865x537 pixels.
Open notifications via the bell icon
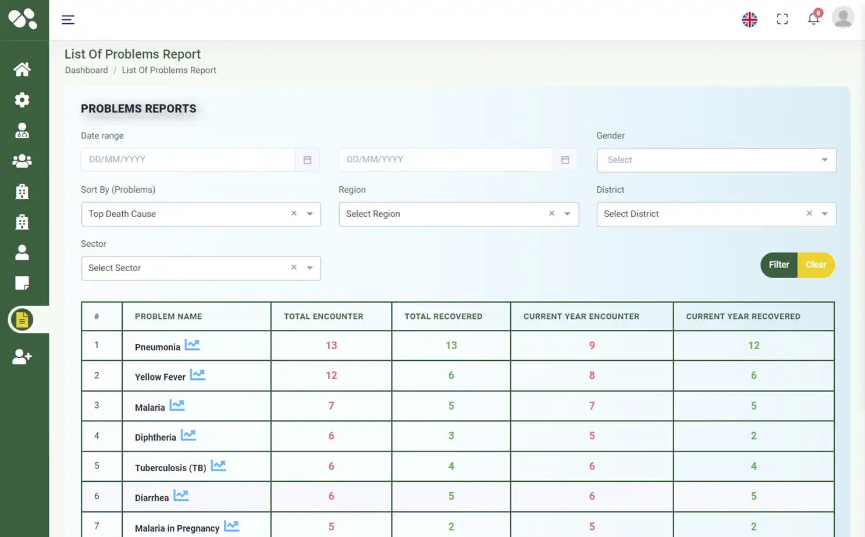pyautogui.click(x=813, y=19)
